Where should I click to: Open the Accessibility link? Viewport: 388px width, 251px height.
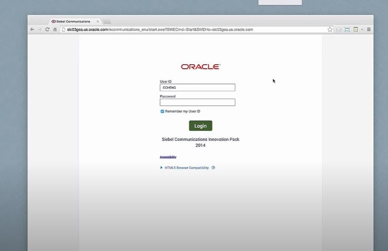point(168,157)
